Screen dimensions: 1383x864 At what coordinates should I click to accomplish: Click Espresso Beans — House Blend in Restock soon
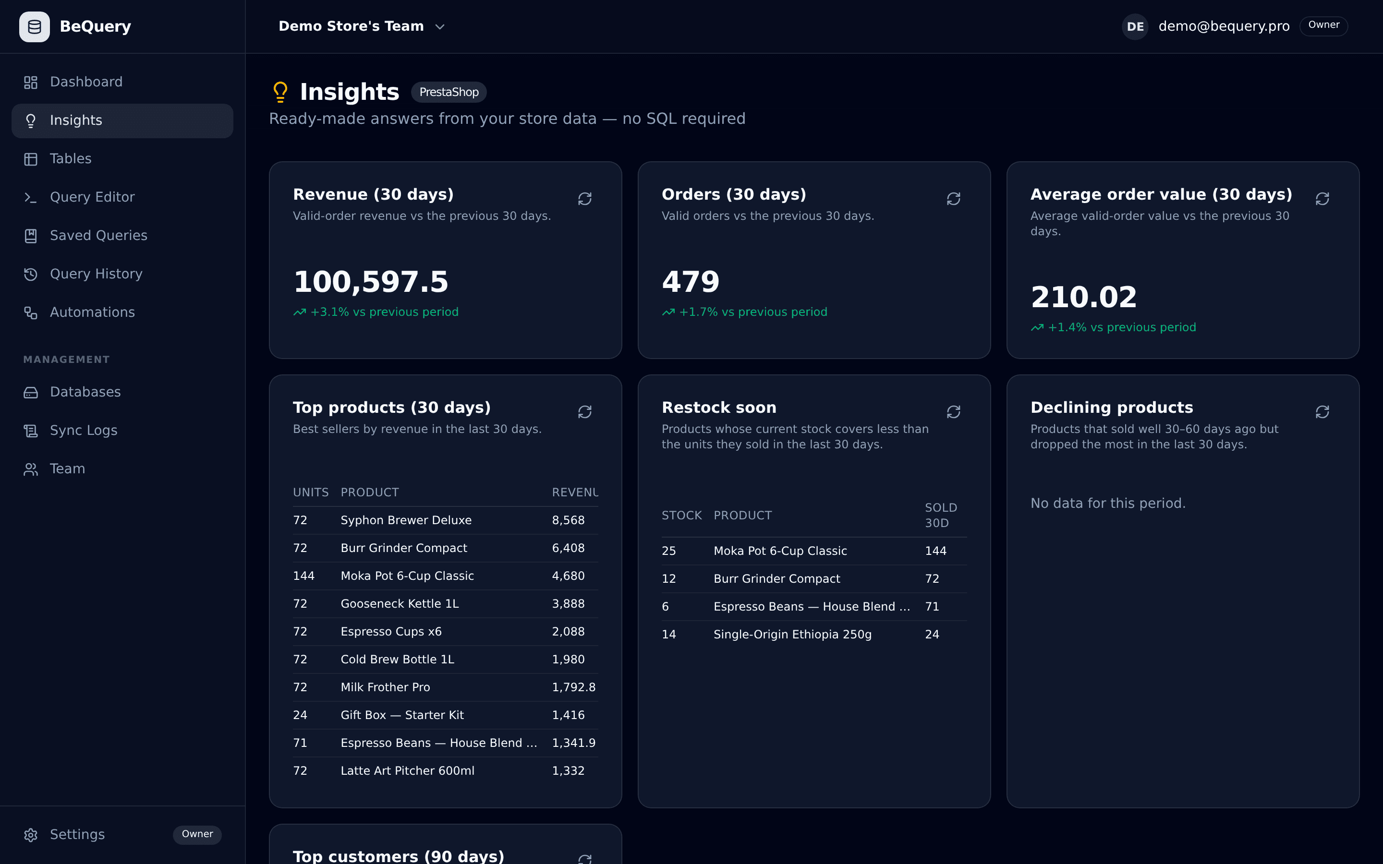pyautogui.click(x=814, y=607)
